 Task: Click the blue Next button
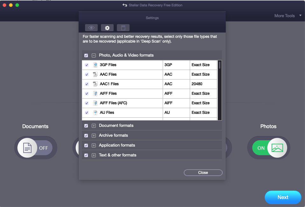(x=283, y=197)
